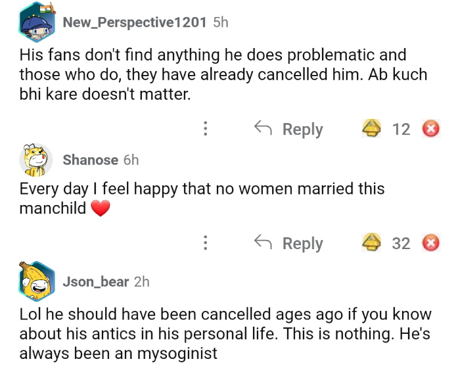Click the 12 vote count
Viewport: 460px width, 376px height.
point(401,129)
